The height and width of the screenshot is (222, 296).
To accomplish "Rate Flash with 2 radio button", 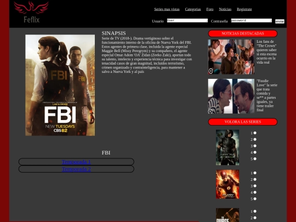I will tap(255, 179).
